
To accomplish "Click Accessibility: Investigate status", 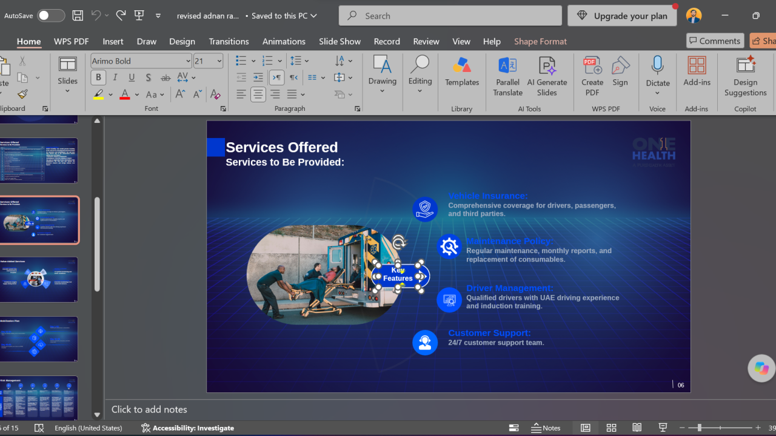I will (187, 428).
